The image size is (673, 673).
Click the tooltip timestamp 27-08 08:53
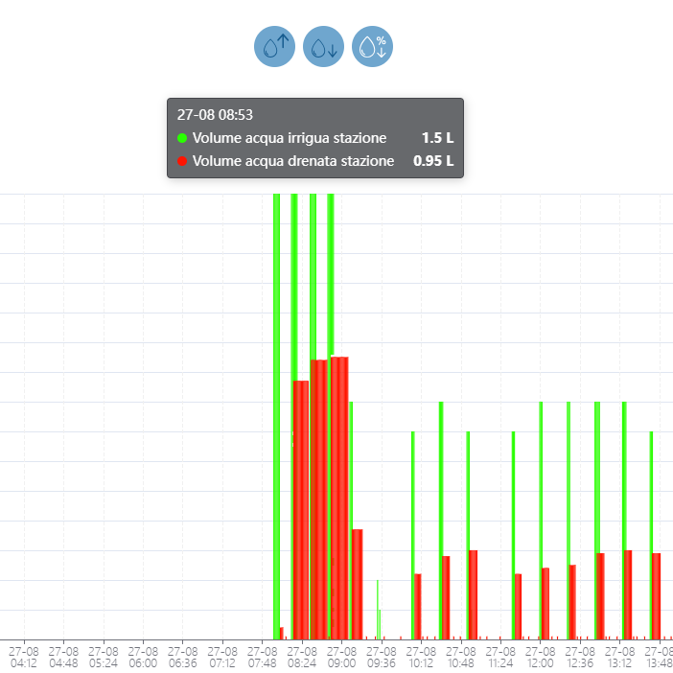tap(215, 115)
